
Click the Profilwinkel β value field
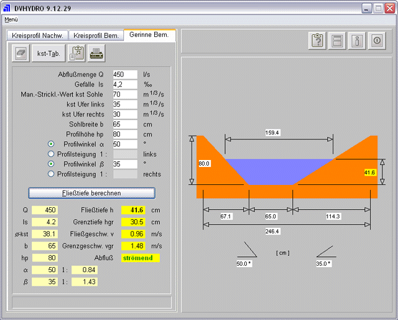click(125, 164)
